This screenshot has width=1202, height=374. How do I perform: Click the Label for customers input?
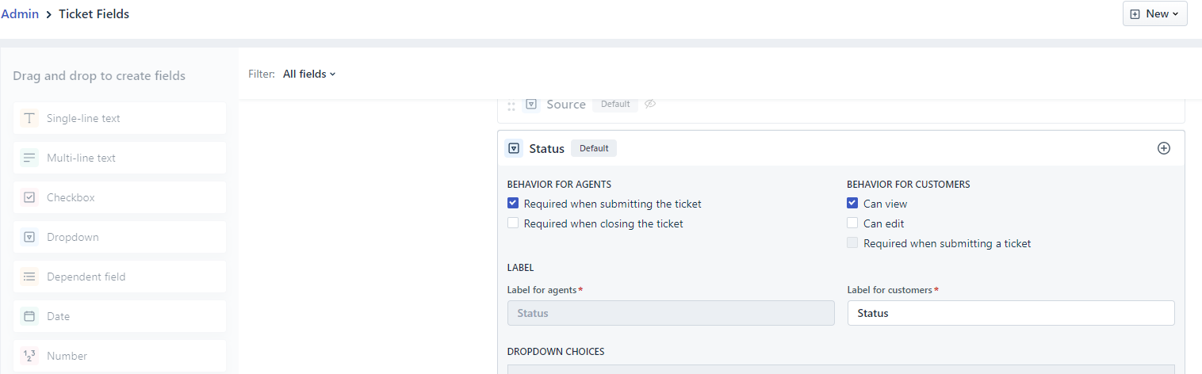coord(1011,313)
